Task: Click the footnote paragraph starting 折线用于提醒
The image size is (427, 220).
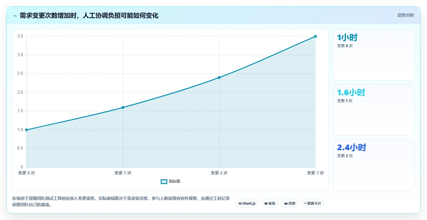Action: pyautogui.click(x=121, y=202)
